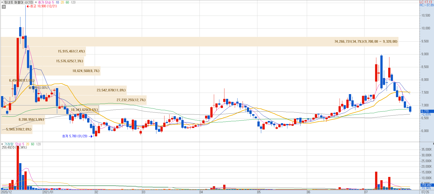Image resolution: width=434 pixels, height=194 pixels.
Task: Click the 10,000 price axis label
Action: [426, 28]
